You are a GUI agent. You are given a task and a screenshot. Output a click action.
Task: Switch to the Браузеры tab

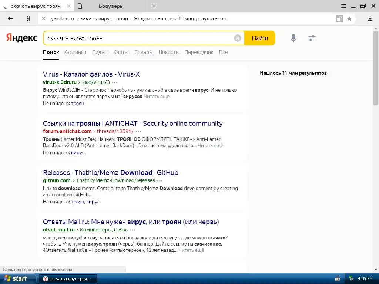tap(111, 6)
